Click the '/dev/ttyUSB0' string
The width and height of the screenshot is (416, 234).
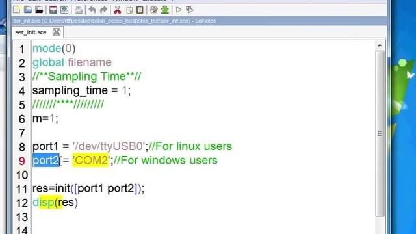[109, 146]
